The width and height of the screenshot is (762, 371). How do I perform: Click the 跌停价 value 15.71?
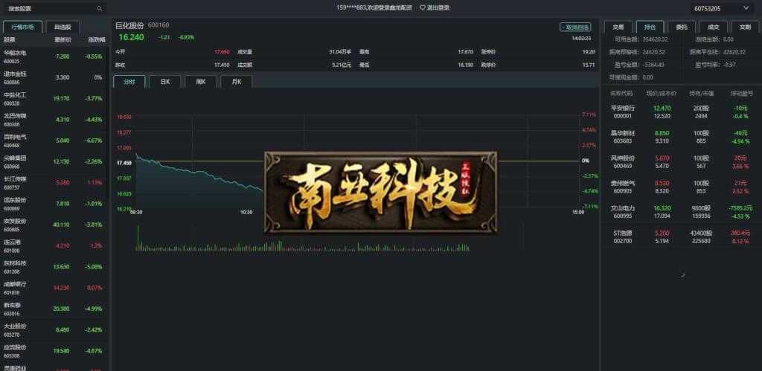coord(589,65)
